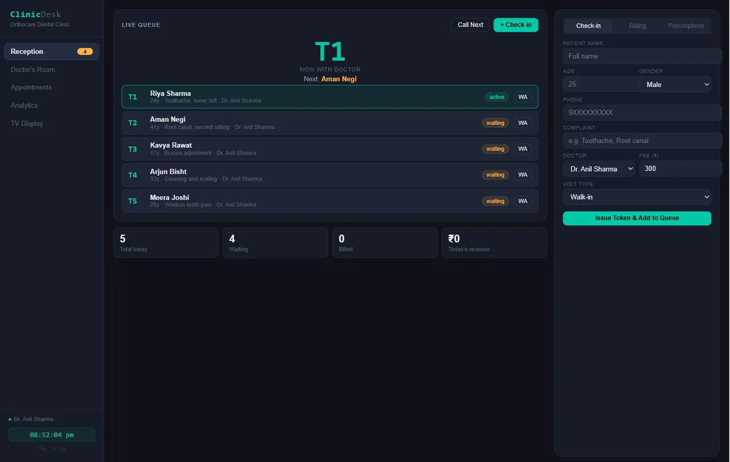Expand the Visit Type dropdown
Viewport: 730px width, 462px height.
pos(637,197)
